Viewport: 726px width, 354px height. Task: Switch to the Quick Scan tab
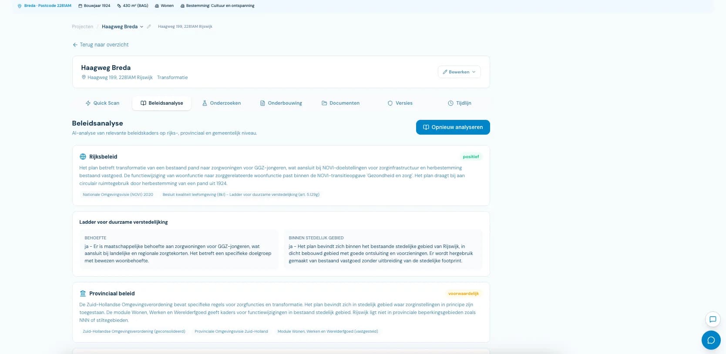[102, 103]
